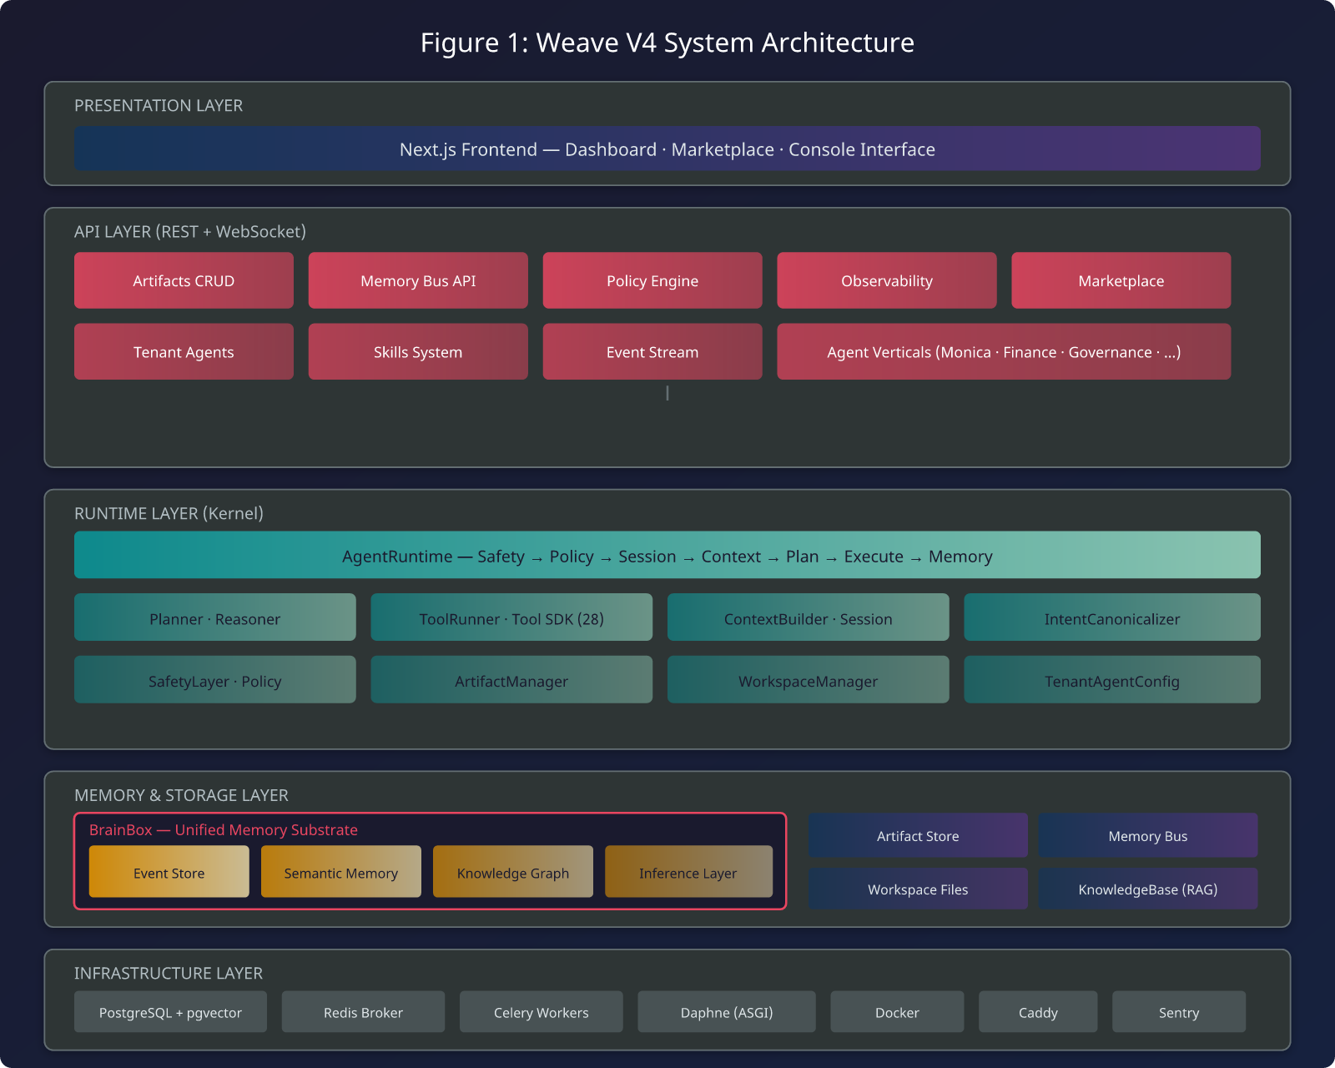Viewport: 1335px width, 1068px height.
Task: Select the Agent Verticals box
Action: click(x=1004, y=351)
